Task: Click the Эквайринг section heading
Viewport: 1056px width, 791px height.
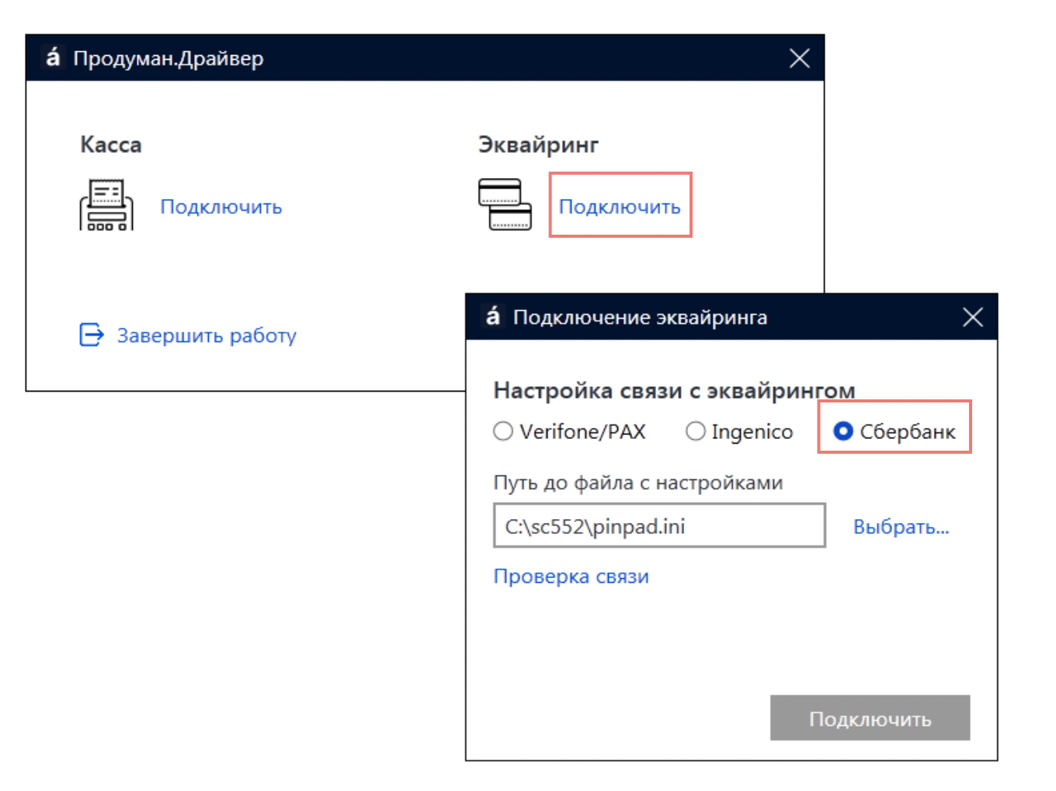Action: (538, 145)
